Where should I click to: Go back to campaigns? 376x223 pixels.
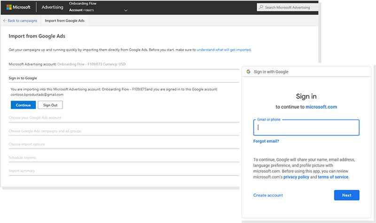20,21
